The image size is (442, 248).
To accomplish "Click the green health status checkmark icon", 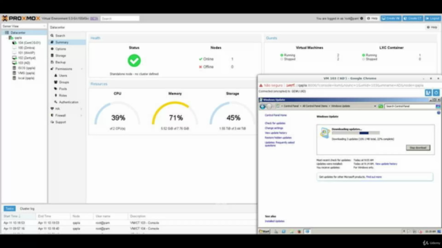I will pos(134,61).
